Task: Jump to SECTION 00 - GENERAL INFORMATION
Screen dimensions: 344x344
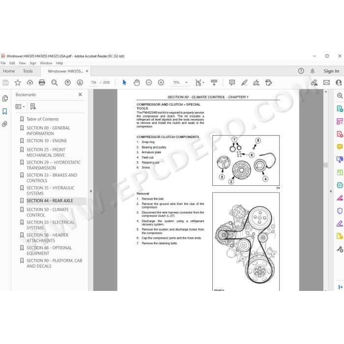Action: point(48,131)
